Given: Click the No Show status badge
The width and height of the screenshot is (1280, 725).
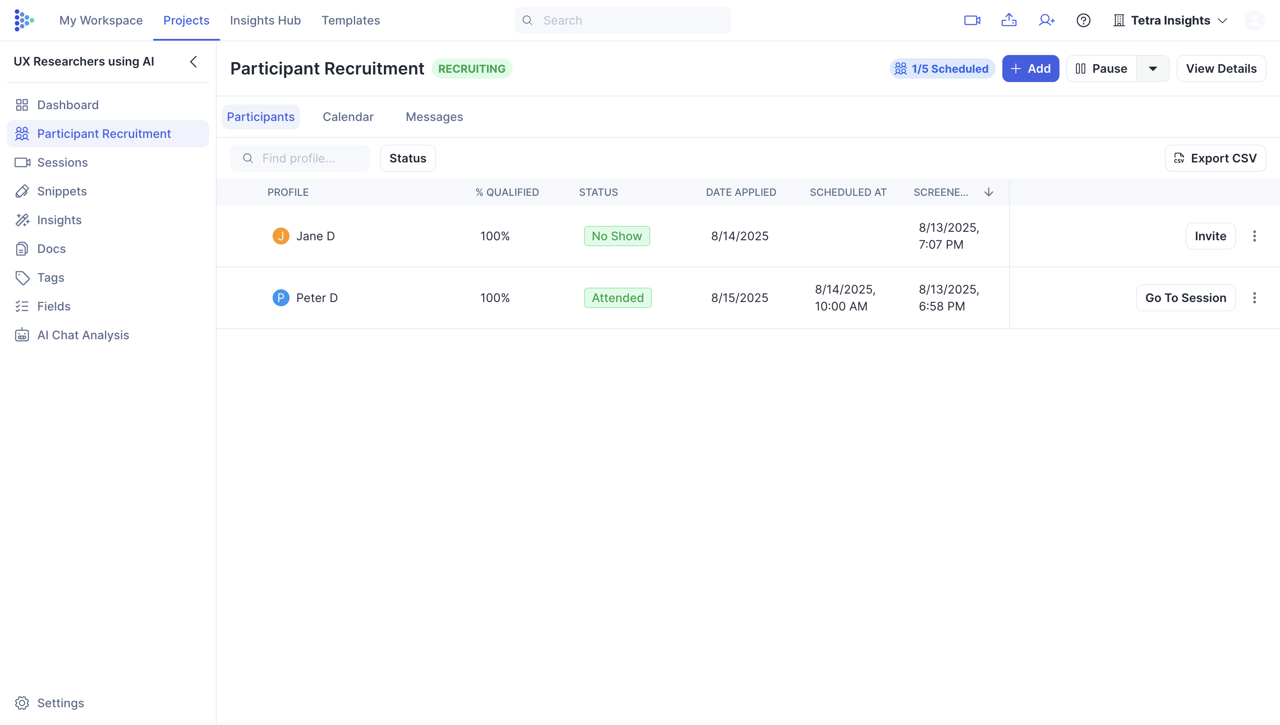Looking at the screenshot, I should [x=616, y=236].
